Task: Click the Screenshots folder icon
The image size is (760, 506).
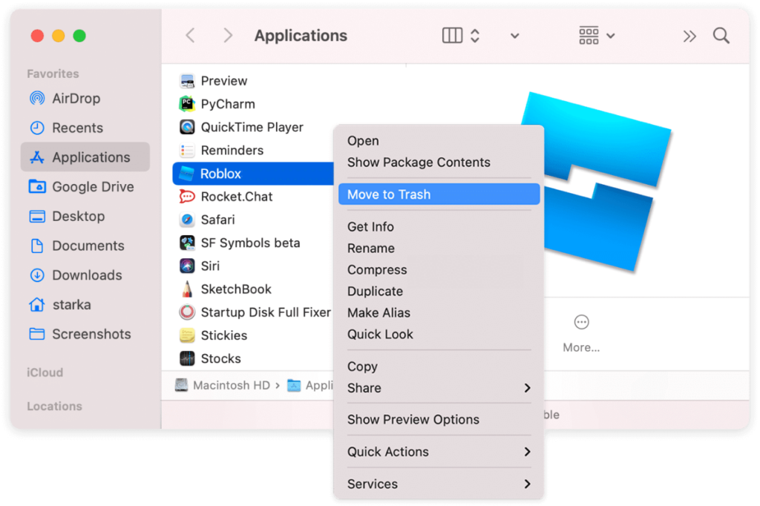Action: coord(37,334)
